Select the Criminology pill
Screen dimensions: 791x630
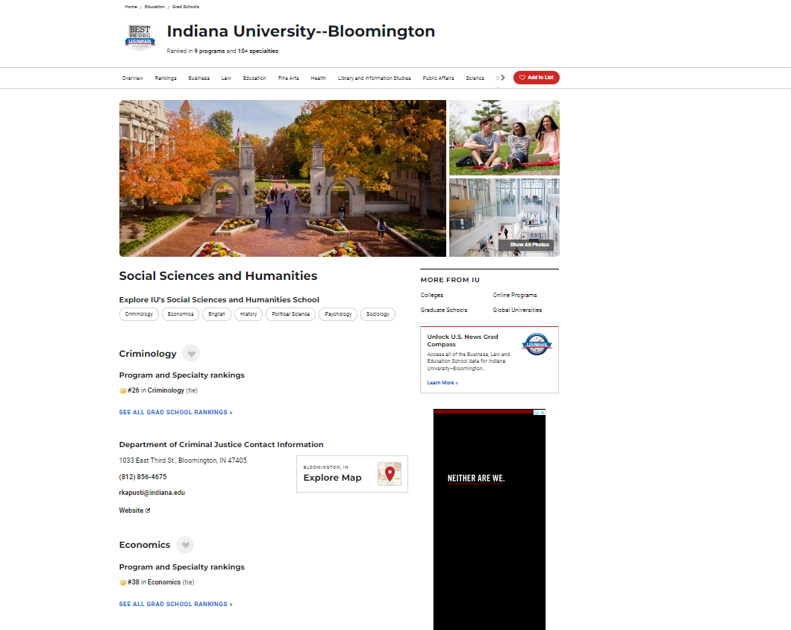coord(139,314)
